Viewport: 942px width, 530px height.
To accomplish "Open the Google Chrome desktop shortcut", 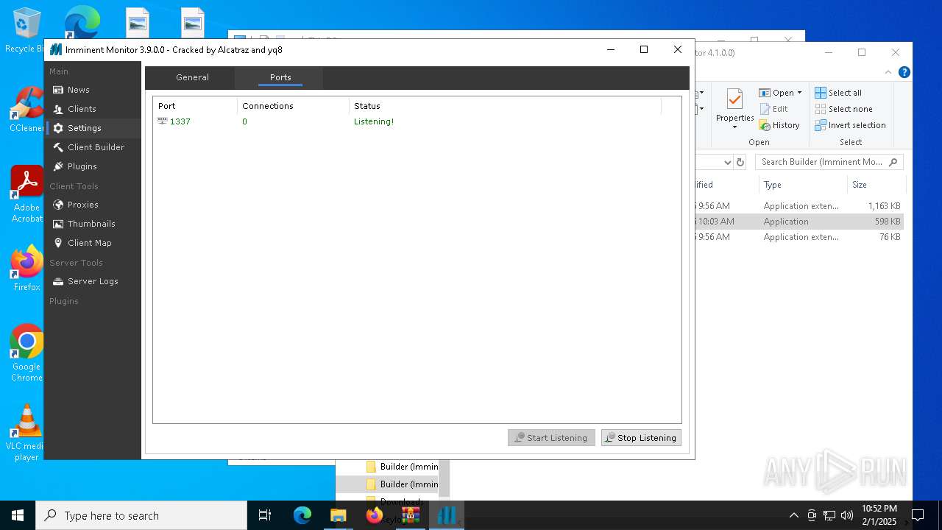I will [x=26, y=353].
